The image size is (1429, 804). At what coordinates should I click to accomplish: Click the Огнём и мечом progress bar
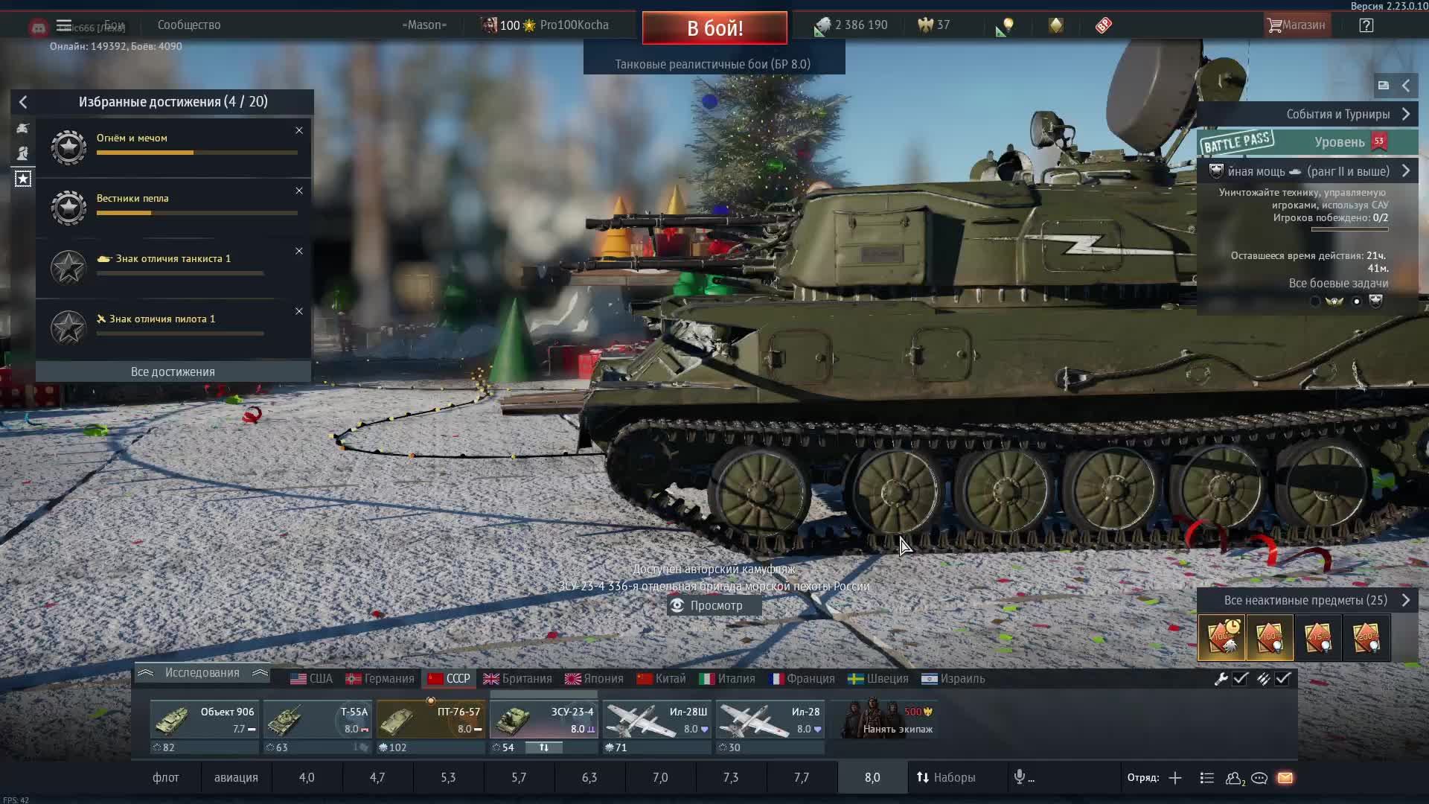pyautogui.click(x=196, y=153)
